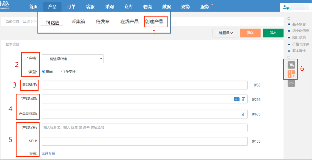
Task: Click the 产品副标题 input field
Action: 145,114
